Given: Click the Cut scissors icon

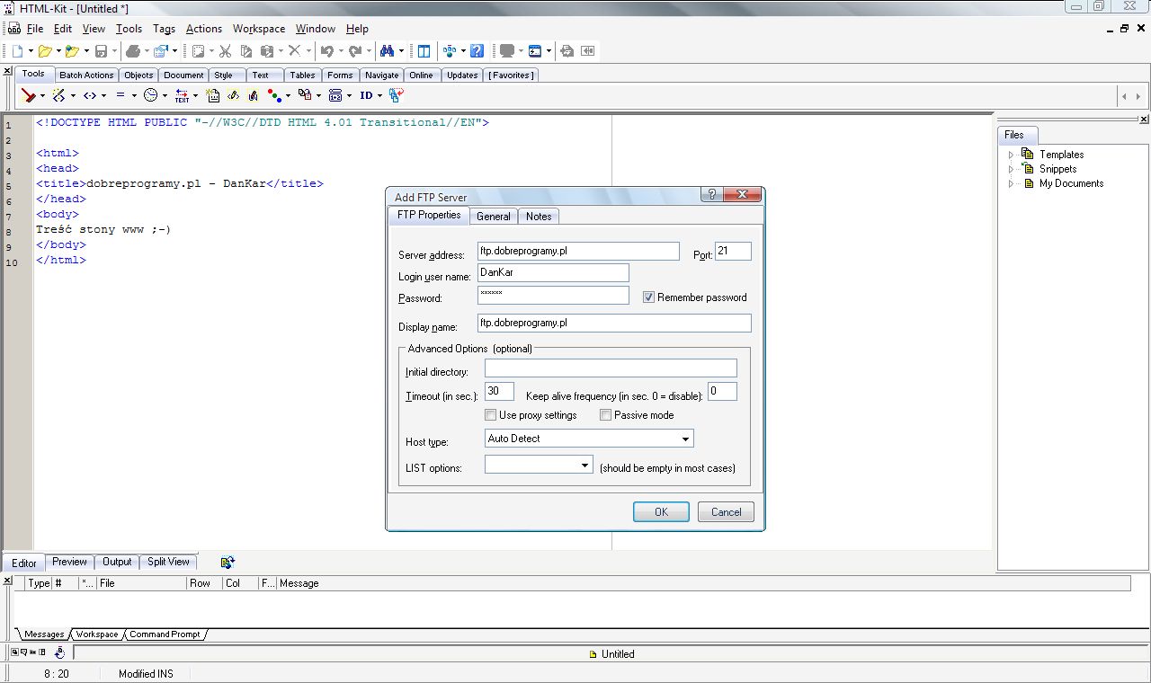Looking at the screenshot, I should (225, 51).
